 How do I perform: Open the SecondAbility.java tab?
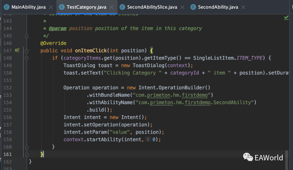click(218, 7)
